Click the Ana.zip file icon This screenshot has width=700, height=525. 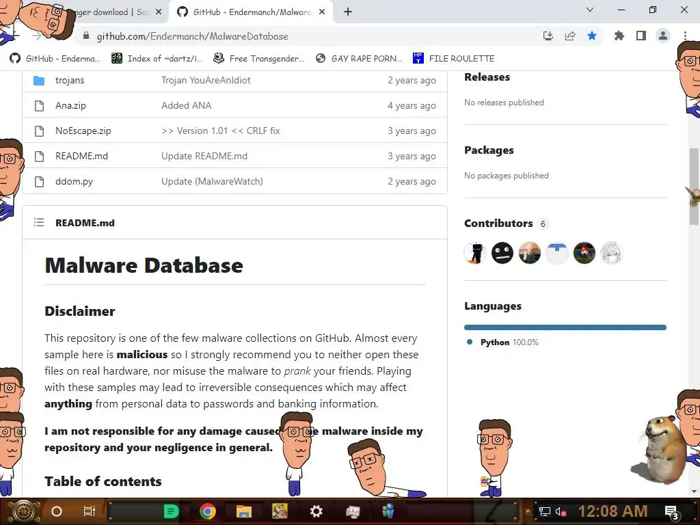pyautogui.click(x=39, y=106)
